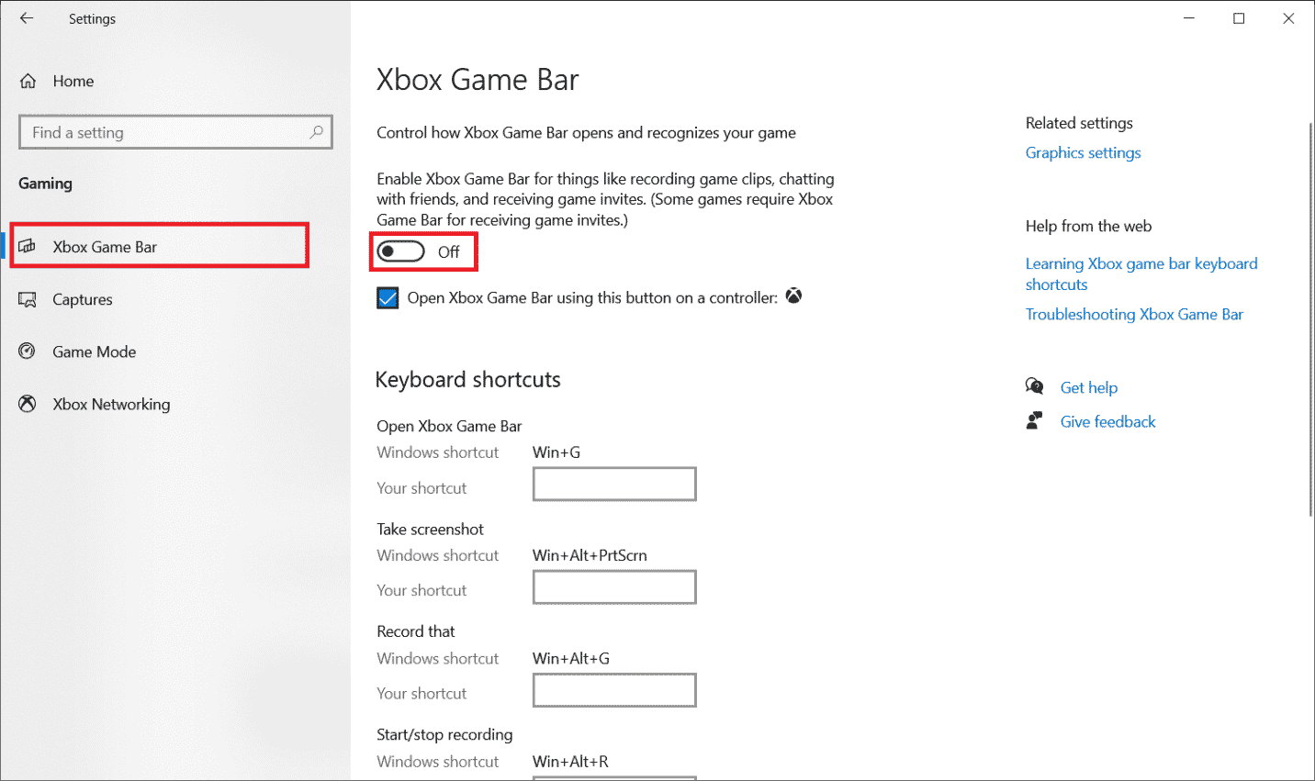Click the Get help chat icon
Screen dimensions: 1315x781
(1035, 386)
